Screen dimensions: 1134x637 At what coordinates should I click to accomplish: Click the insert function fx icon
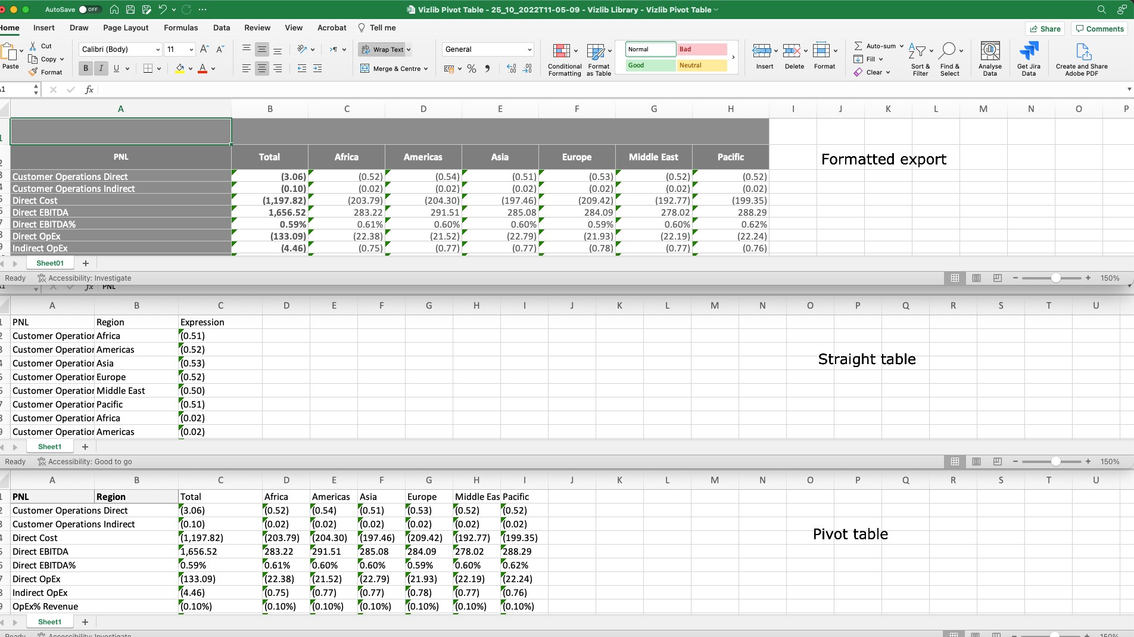pos(89,89)
